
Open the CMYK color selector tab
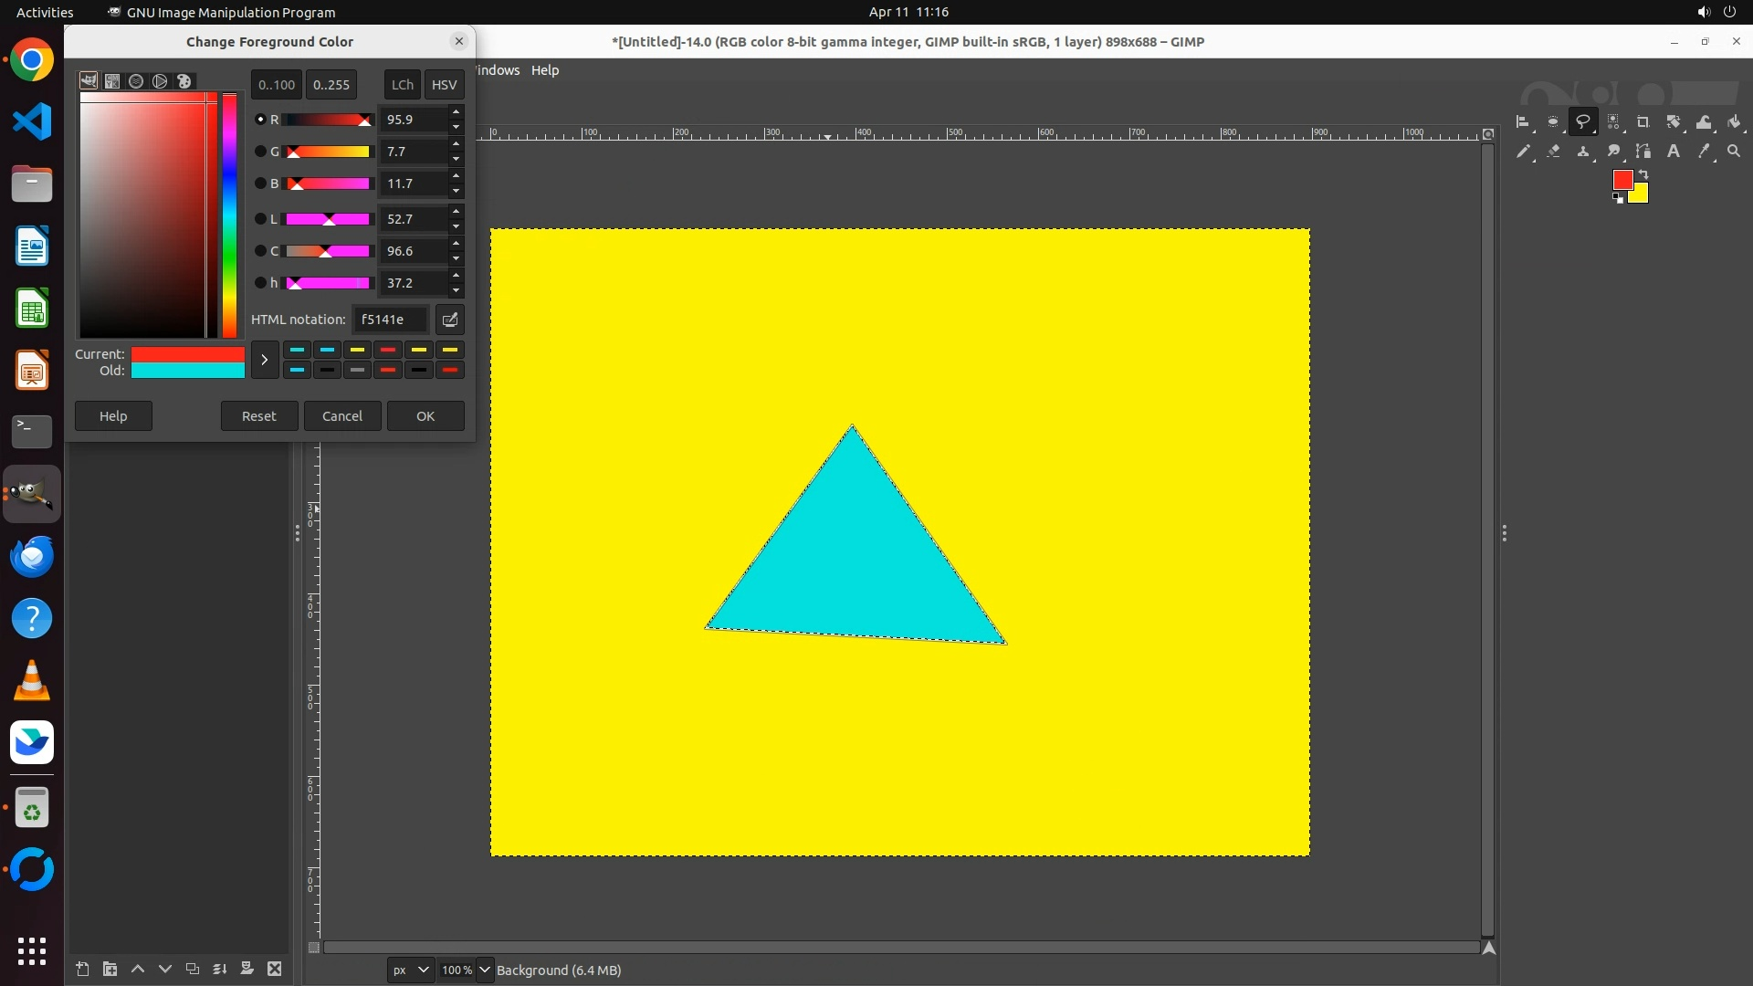pyautogui.click(x=112, y=81)
